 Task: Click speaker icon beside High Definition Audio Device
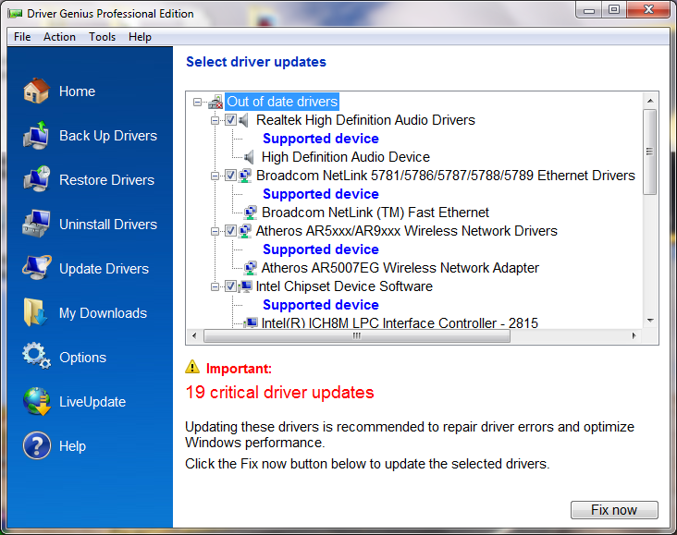point(249,157)
